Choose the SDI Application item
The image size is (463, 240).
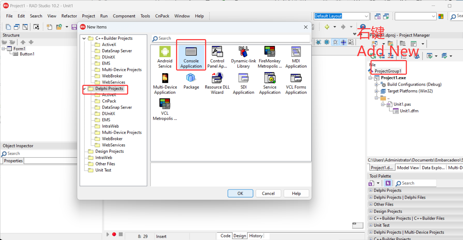coord(243,83)
